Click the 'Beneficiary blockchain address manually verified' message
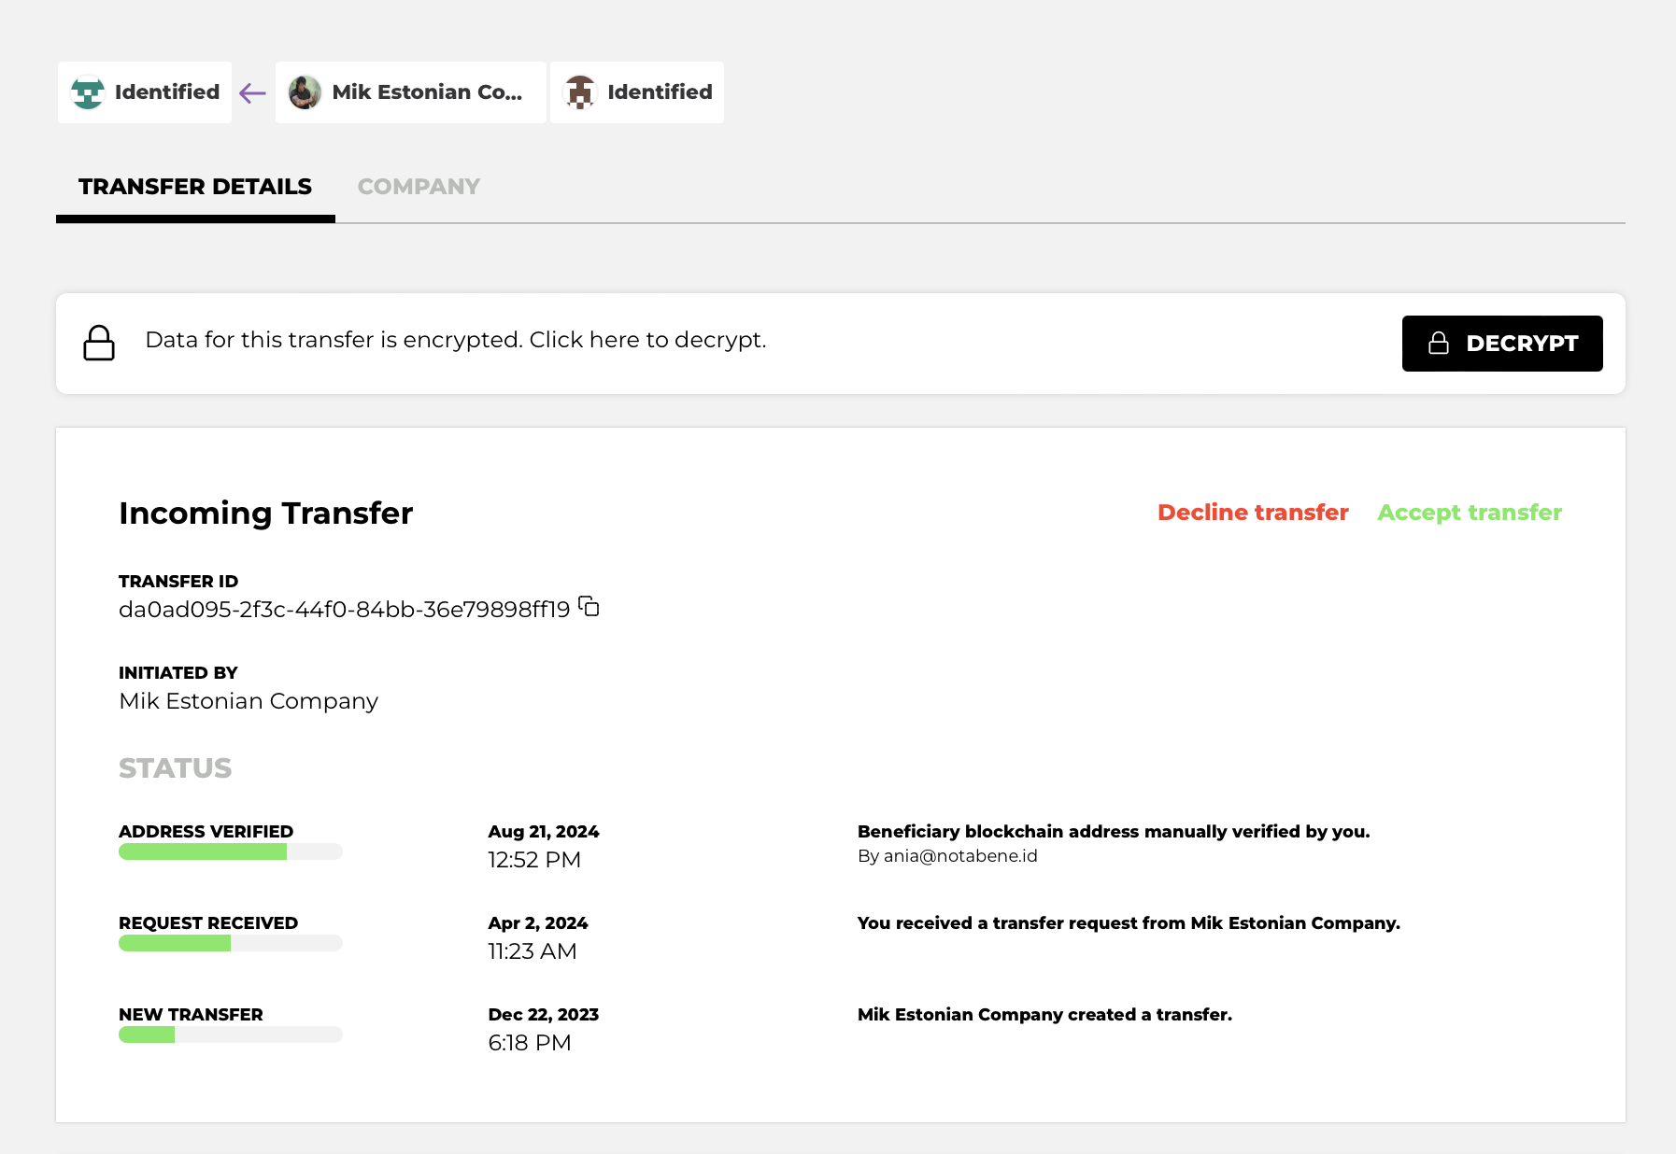This screenshot has width=1676, height=1154. click(1114, 832)
